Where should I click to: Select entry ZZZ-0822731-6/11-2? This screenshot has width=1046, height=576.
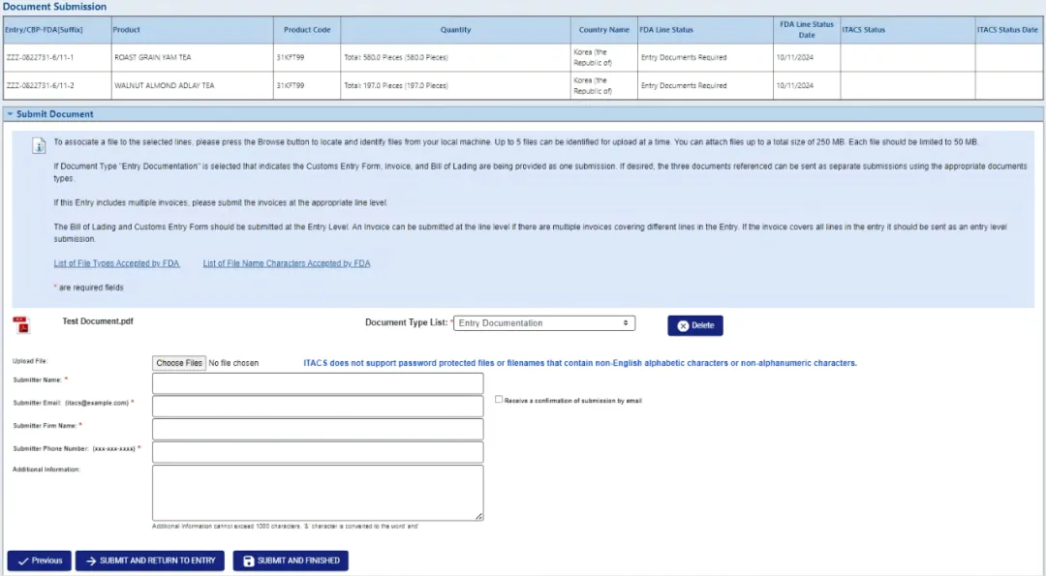pos(40,85)
